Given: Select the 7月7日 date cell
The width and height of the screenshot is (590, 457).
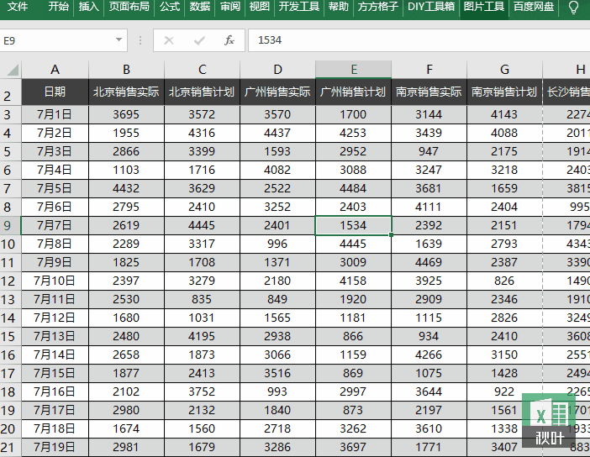Looking at the screenshot, I should (x=55, y=225).
